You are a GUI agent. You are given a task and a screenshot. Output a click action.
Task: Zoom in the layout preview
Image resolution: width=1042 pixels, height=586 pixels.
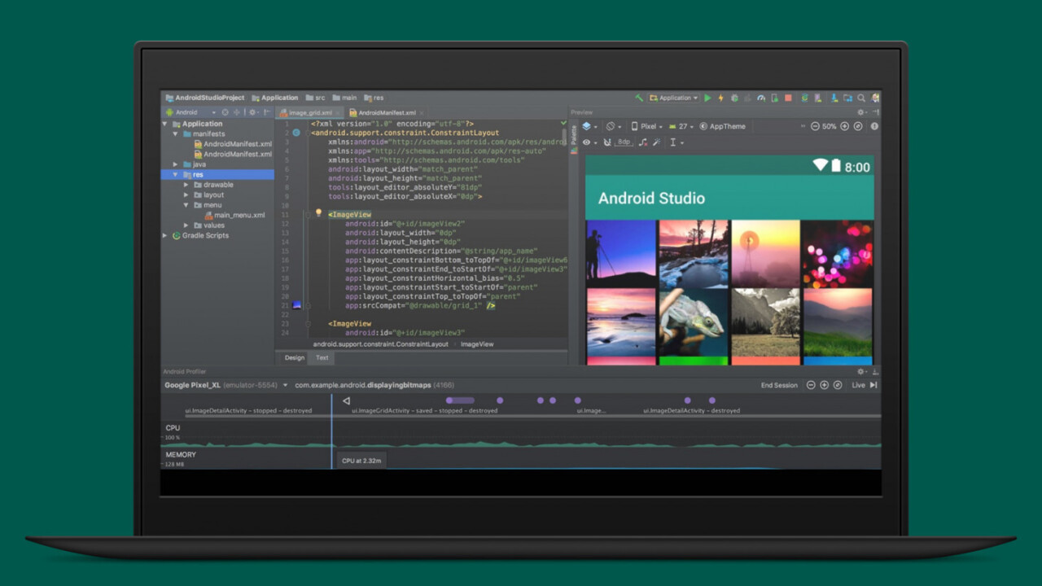(844, 126)
